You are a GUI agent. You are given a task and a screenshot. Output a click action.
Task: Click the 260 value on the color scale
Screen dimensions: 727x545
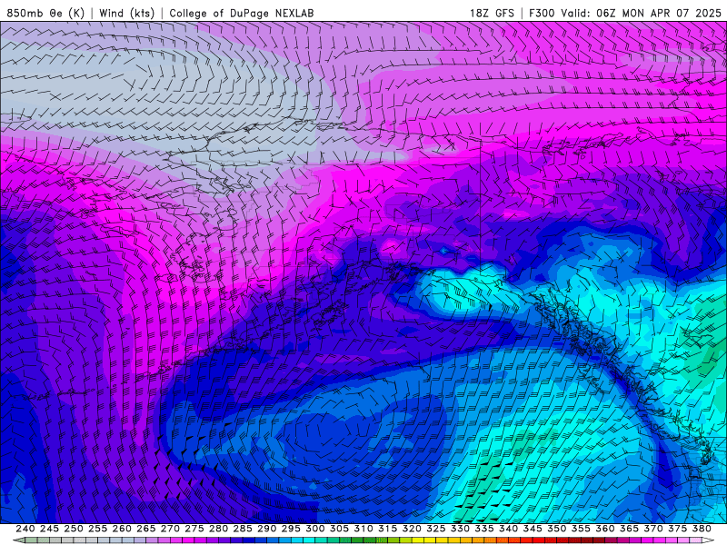point(122,529)
